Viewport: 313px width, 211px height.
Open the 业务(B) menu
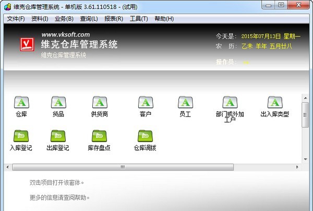pos(64,19)
